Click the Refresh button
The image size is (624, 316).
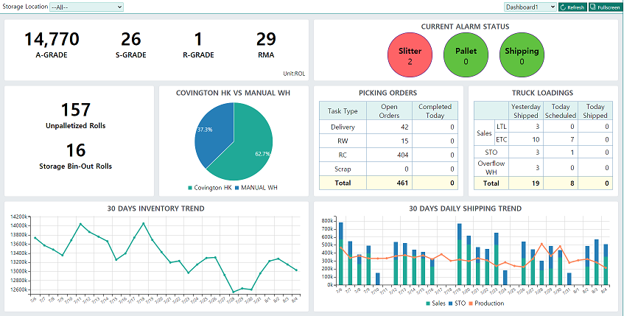point(572,7)
